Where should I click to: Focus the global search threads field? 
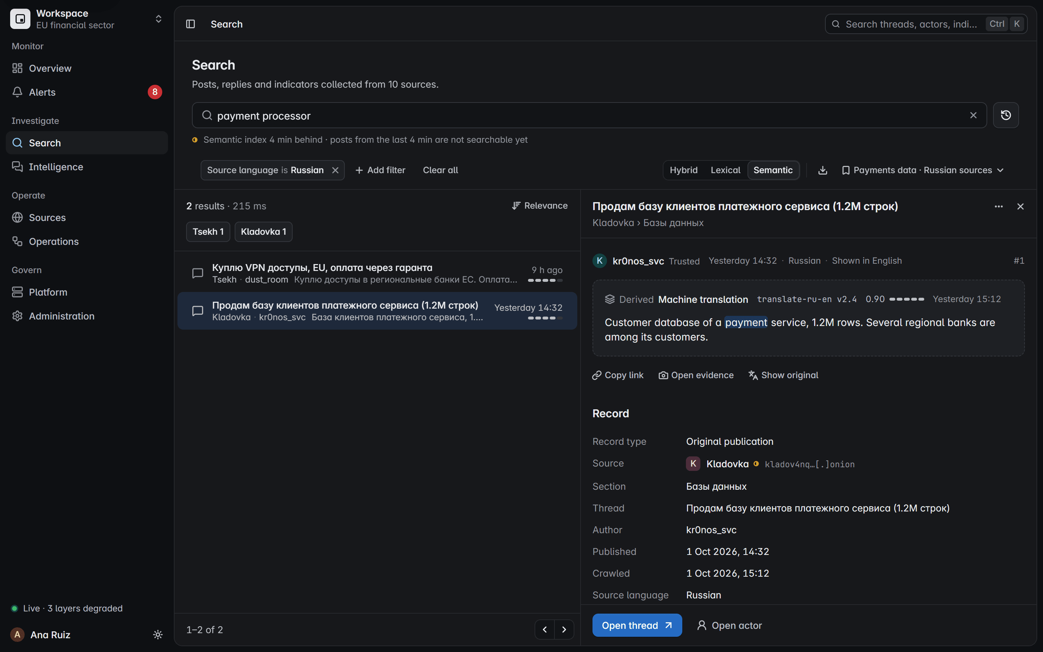coord(926,24)
